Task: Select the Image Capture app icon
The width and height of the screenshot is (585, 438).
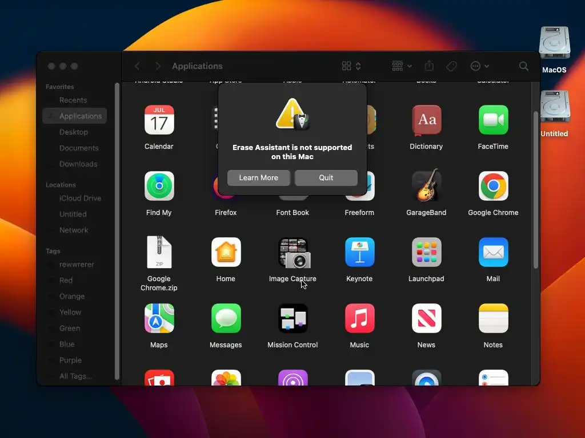Action: tap(294, 253)
